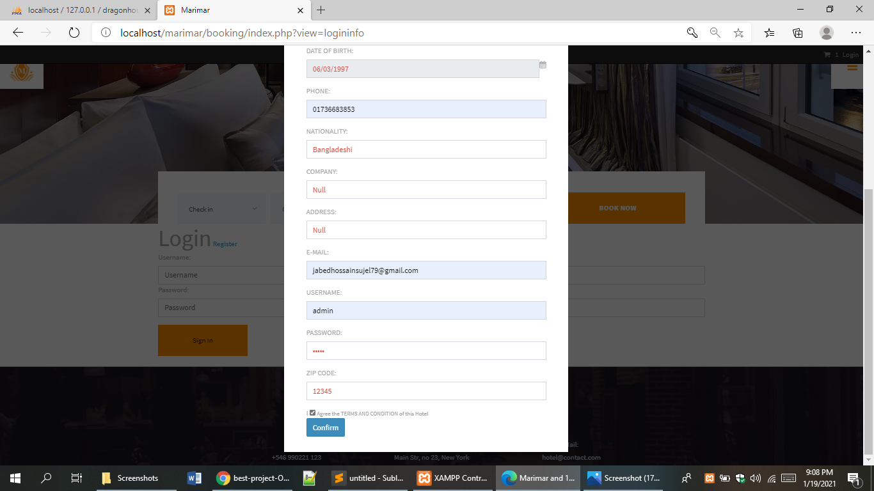
Task: Open a new browser tab
Action: pyautogui.click(x=321, y=10)
